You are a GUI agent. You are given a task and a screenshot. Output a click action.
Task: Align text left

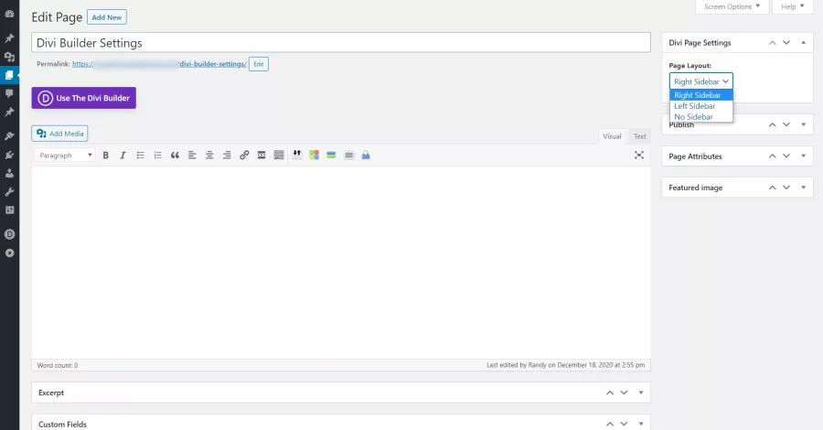(192, 155)
